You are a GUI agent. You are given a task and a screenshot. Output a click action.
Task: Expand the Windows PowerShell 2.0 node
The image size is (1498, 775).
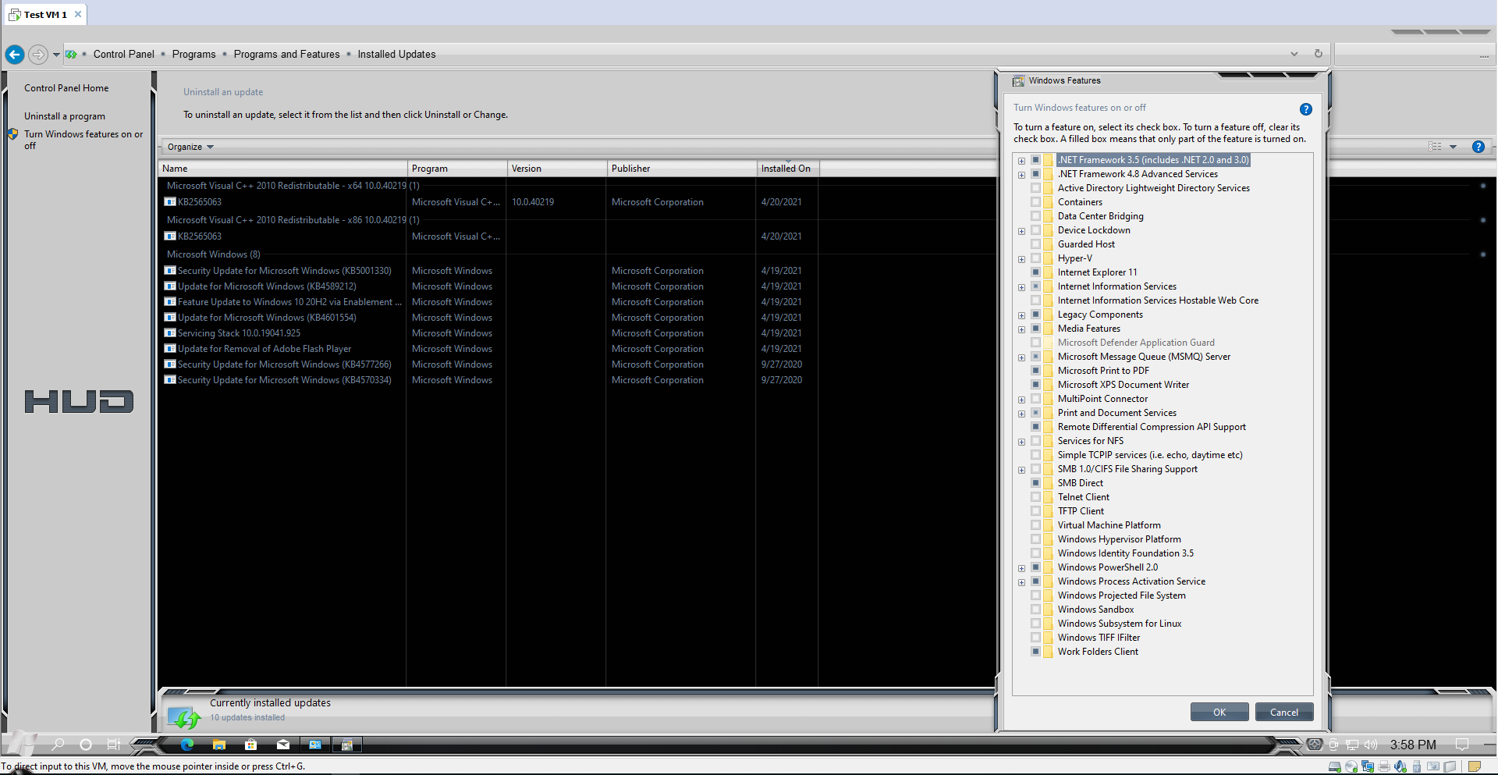click(1021, 568)
